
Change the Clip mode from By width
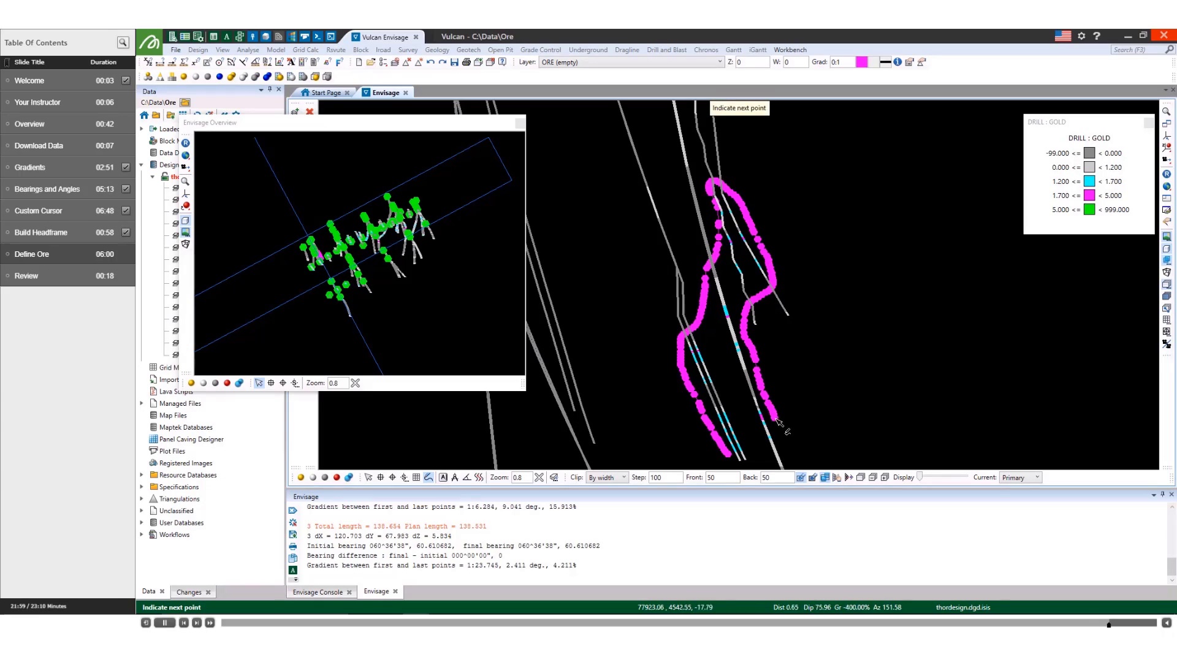[623, 477]
